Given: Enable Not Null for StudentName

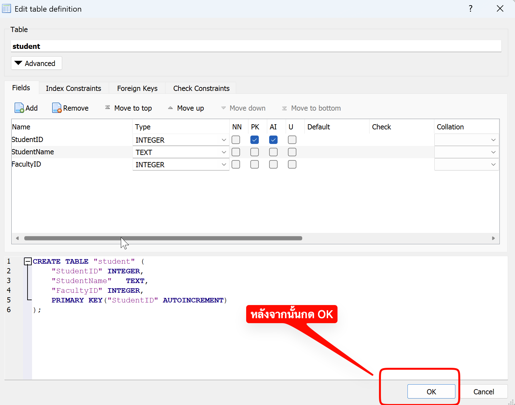Looking at the screenshot, I should tap(236, 152).
